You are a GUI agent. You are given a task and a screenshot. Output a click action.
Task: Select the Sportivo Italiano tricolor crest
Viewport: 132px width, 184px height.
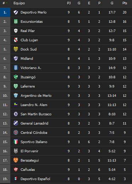16,142
